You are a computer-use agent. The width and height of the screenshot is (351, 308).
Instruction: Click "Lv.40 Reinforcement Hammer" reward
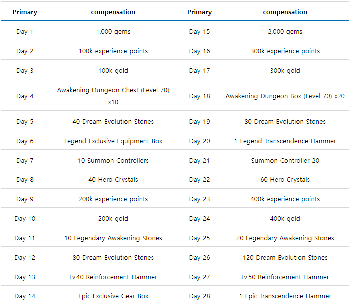click(113, 277)
